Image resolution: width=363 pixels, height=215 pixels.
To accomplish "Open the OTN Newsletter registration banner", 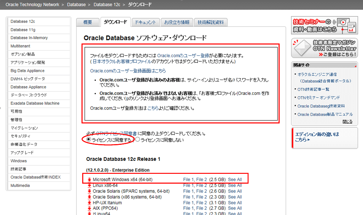I will coord(324,48).
